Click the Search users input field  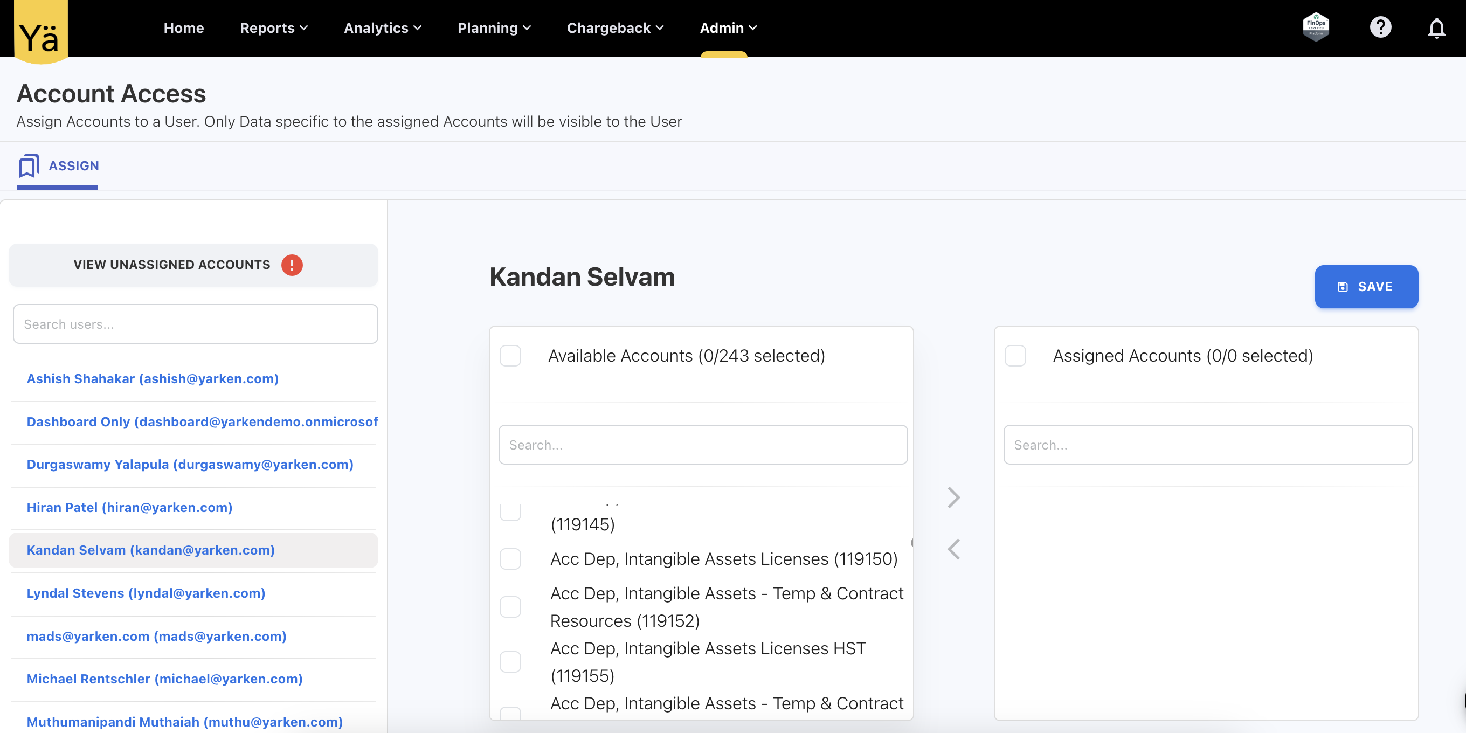195,324
